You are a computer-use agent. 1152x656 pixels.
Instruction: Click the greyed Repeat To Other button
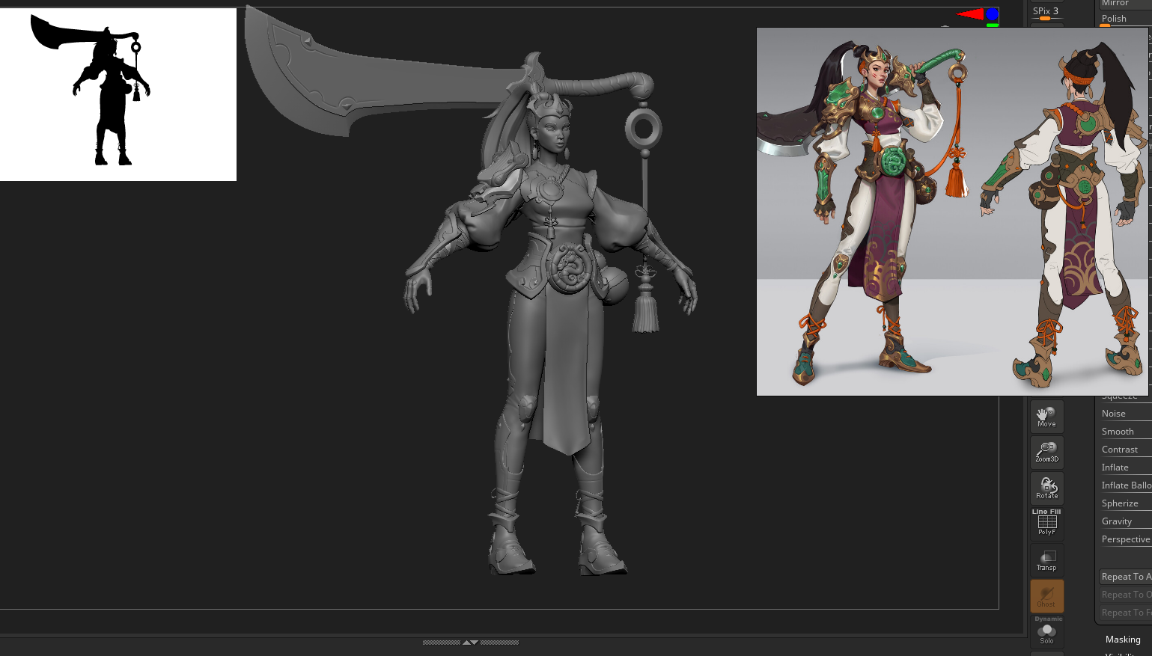(x=1125, y=595)
